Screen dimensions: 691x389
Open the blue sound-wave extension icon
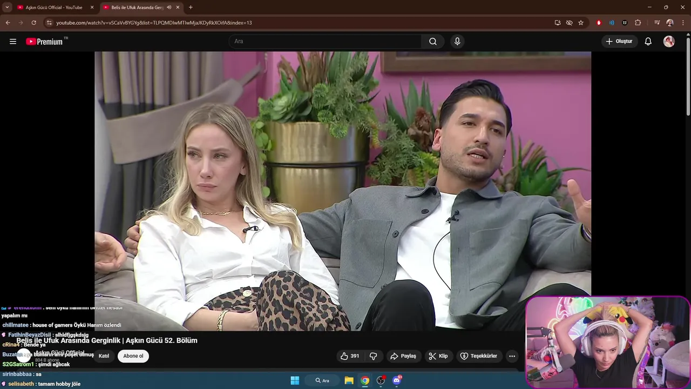[x=612, y=23]
